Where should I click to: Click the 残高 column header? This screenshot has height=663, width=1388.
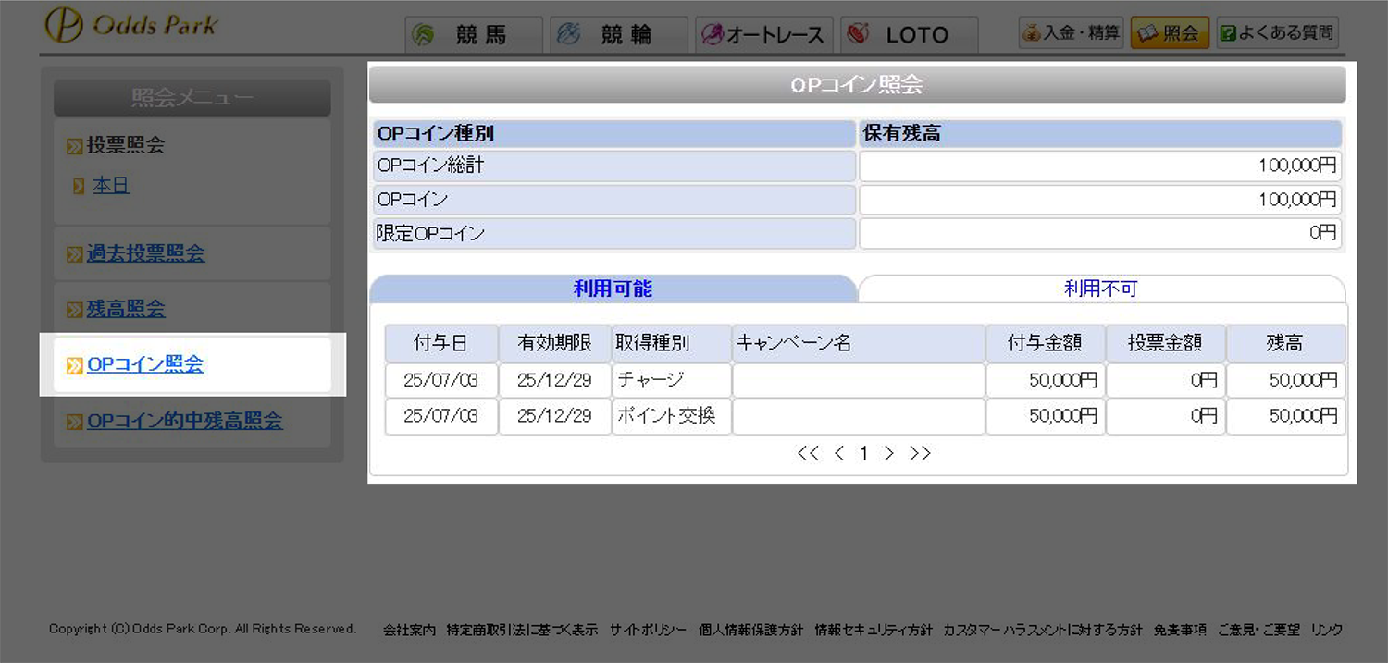click(x=1286, y=343)
